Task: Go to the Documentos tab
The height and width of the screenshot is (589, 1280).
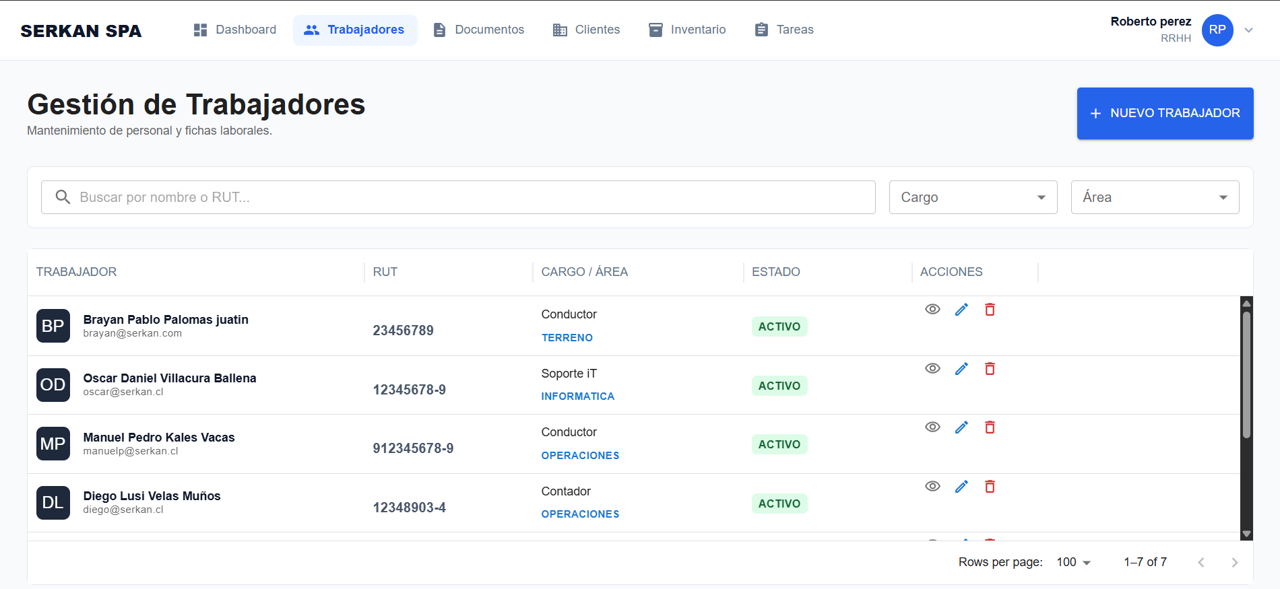Action: coord(478,30)
